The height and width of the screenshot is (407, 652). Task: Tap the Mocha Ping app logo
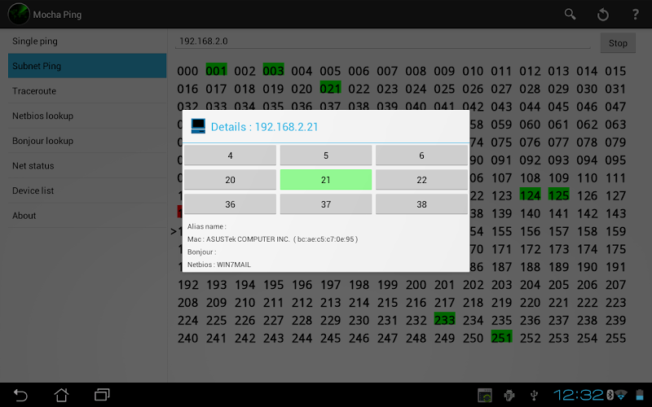coord(19,14)
